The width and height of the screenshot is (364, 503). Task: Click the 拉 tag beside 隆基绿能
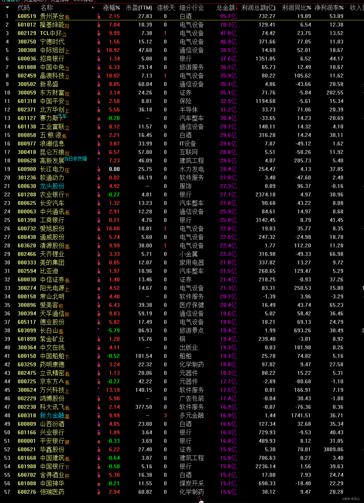pyautogui.click(x=67, y=26)
